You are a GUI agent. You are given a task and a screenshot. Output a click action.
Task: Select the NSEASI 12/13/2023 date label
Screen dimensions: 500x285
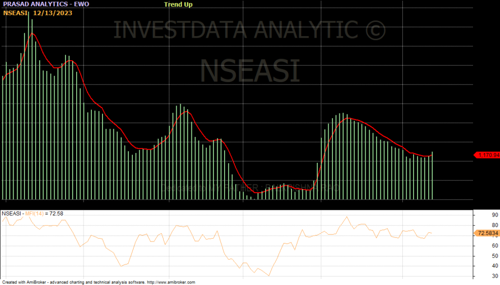(x=38, y=13)
